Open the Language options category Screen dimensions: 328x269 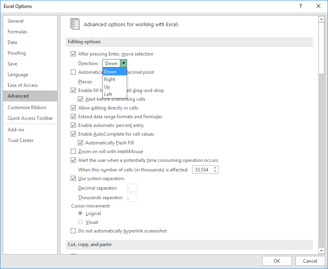tap(30, 75)
